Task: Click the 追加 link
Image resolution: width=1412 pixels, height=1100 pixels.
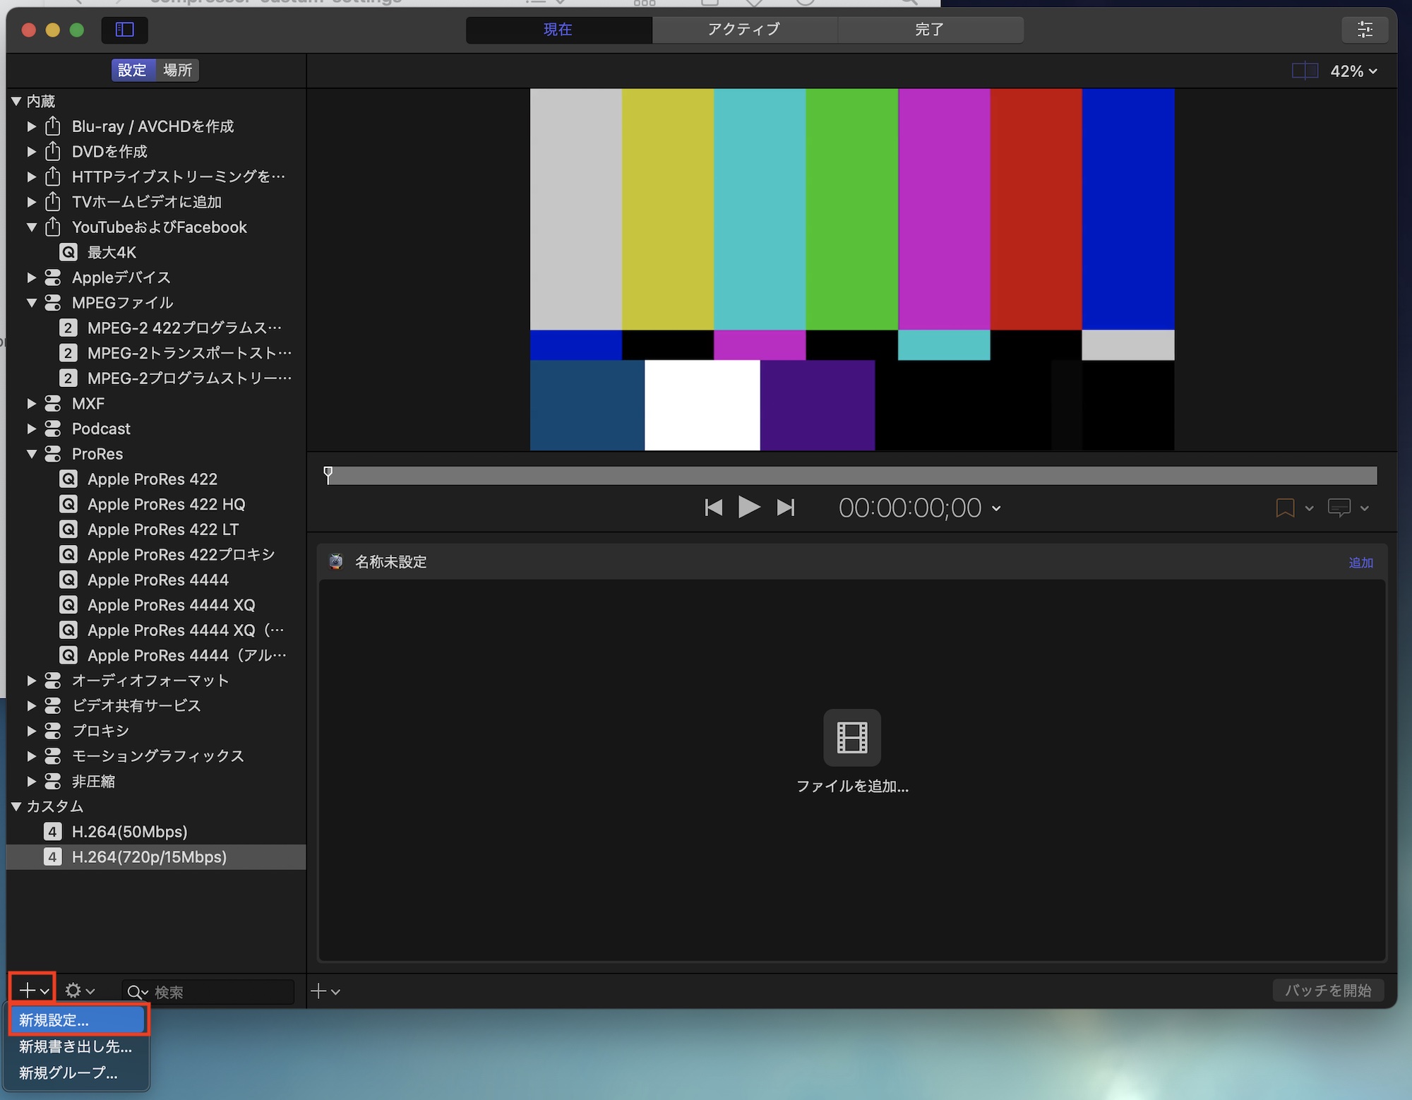Action: point(1360,563)
